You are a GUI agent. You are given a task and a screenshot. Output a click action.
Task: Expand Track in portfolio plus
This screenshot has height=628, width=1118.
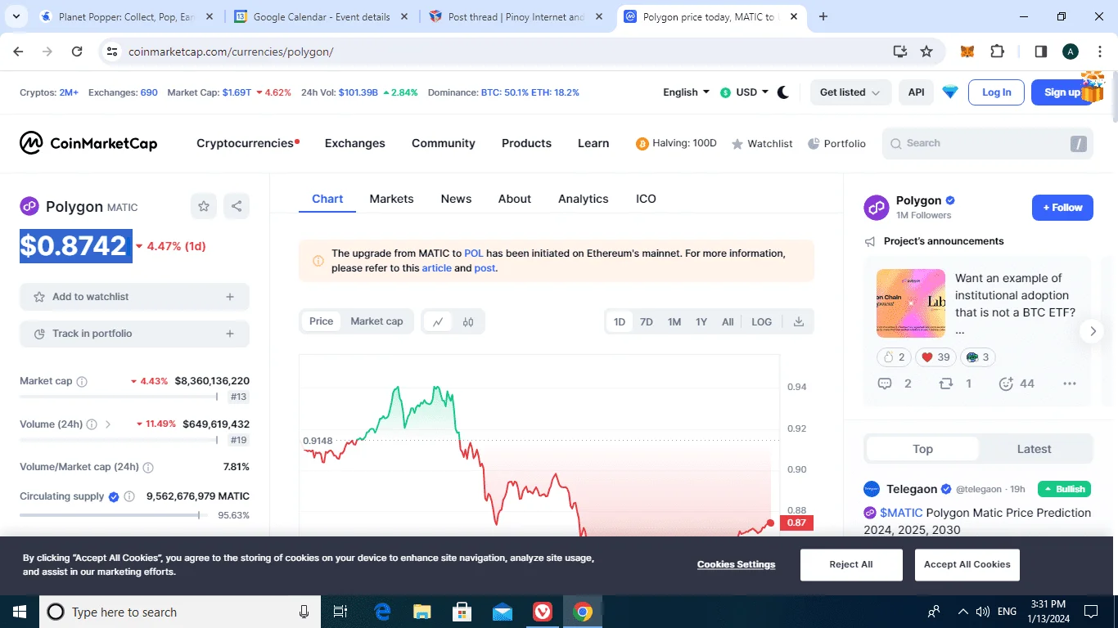click(x=230, y=334)
